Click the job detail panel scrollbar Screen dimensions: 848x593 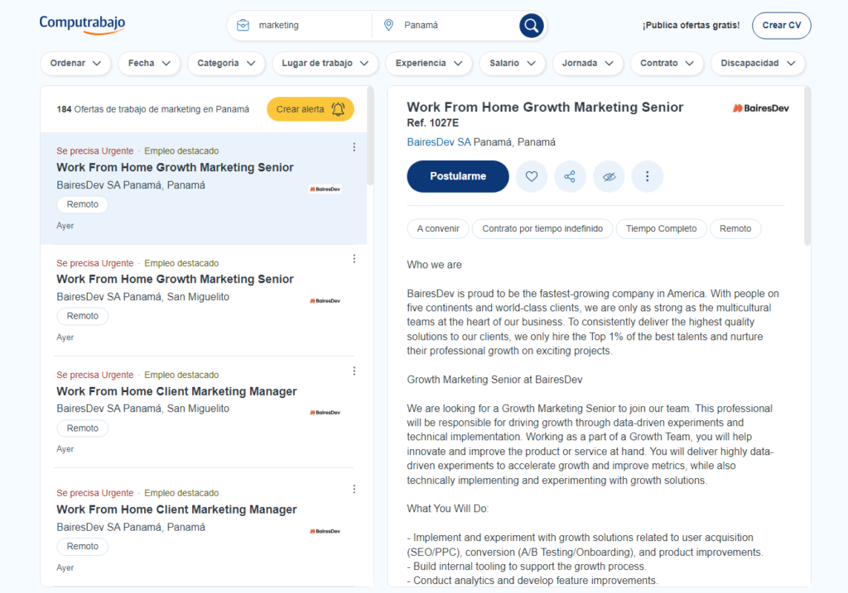(x=807, y=166)
